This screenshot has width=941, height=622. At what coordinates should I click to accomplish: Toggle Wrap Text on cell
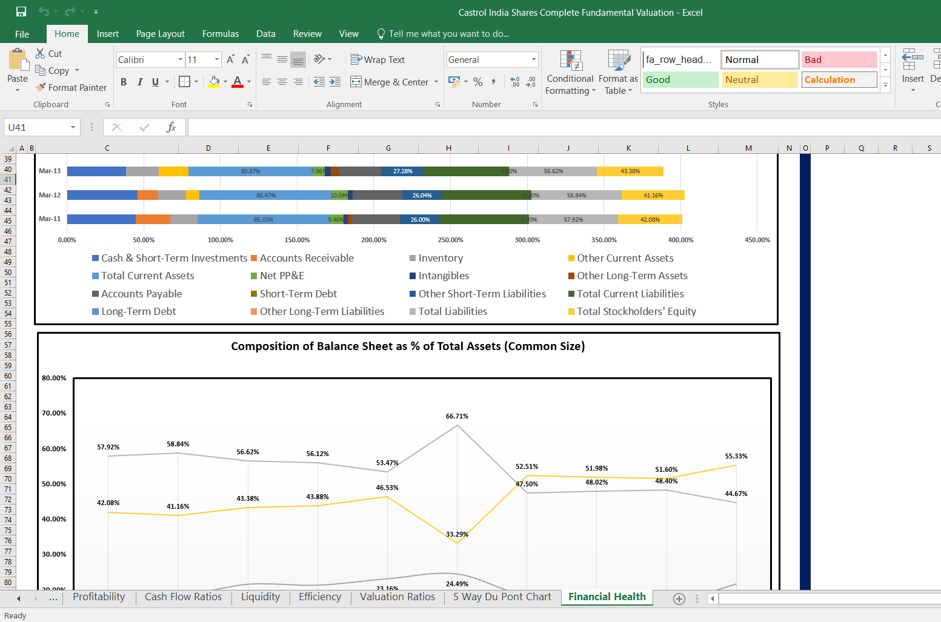coord(377,59)
